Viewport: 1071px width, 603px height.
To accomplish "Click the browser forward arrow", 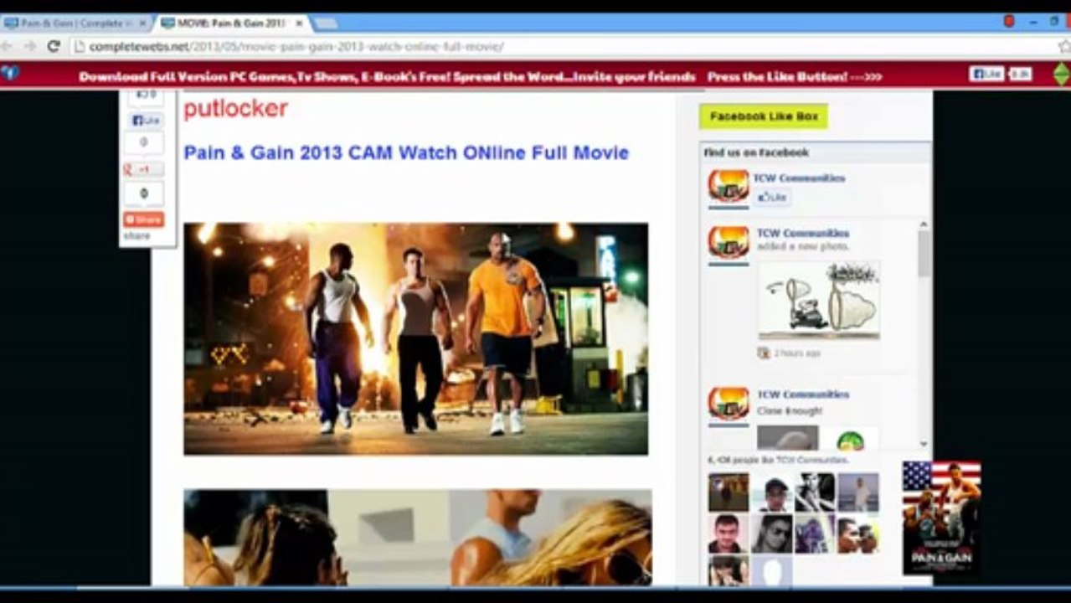I will pos(29,47).
